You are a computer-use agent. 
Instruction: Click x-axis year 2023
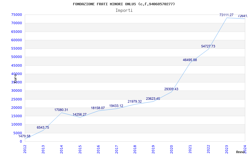coord(227,149)
